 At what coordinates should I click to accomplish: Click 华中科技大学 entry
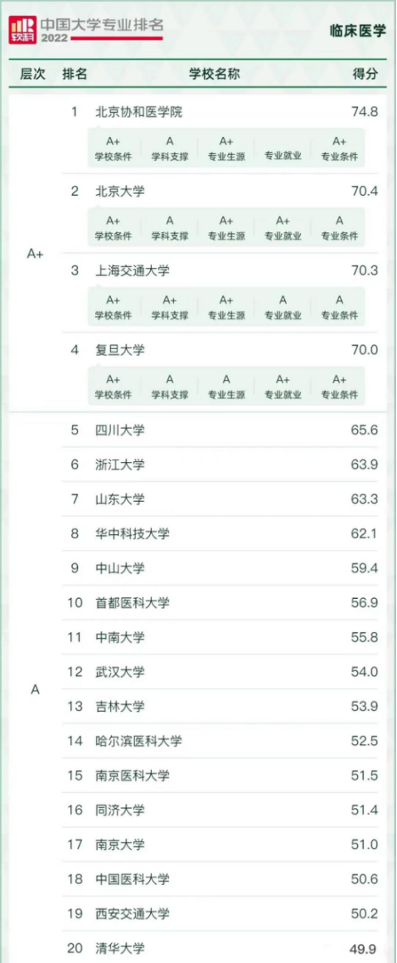pyautogui.click(x=133, y=533)
